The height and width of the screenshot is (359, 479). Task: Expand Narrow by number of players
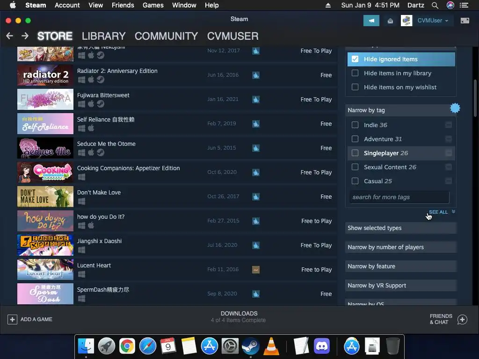401,247
